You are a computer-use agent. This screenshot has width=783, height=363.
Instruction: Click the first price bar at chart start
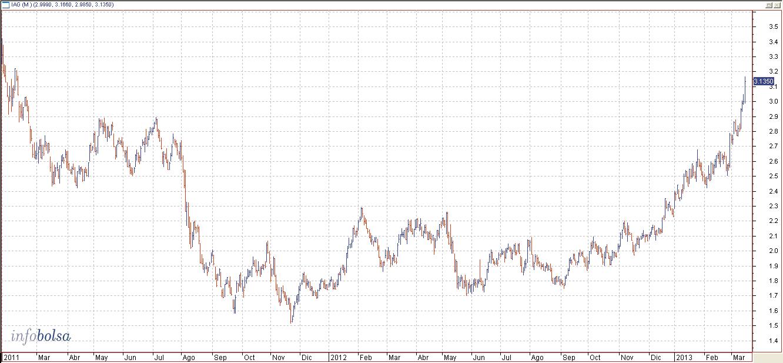tap(2, 53)
